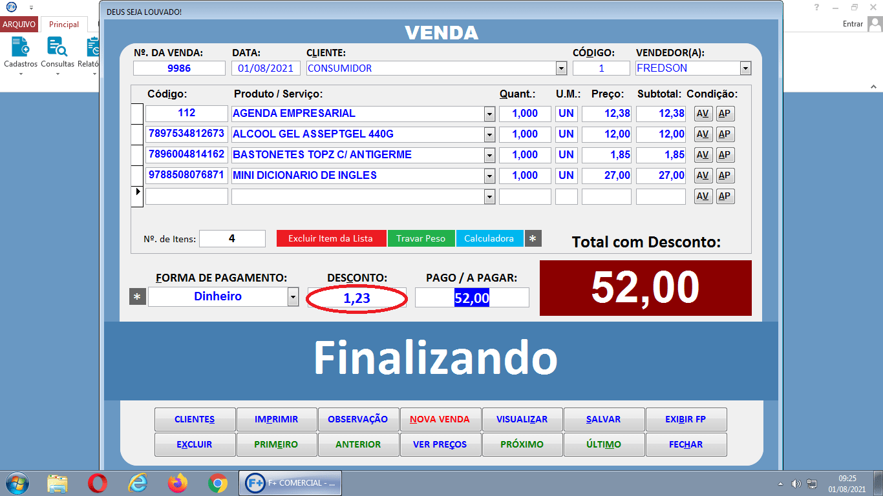Open the Calculadora tool
Screen dimensions: 883x496
[x=489, y=238]
